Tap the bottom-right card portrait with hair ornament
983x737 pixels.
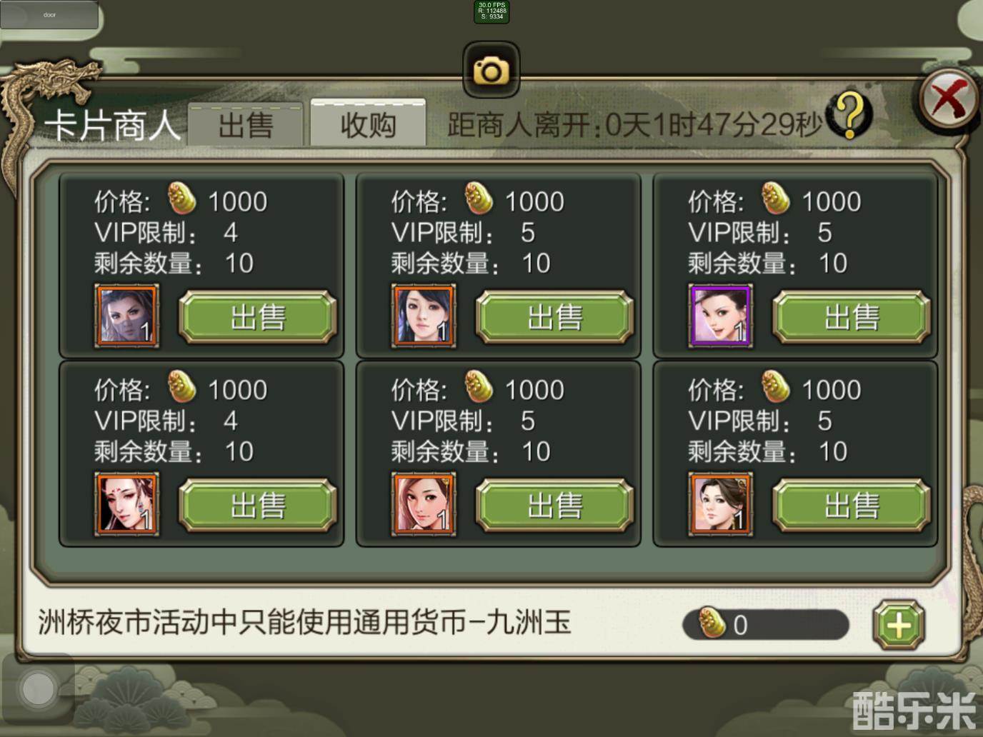[x=720, y=503]
